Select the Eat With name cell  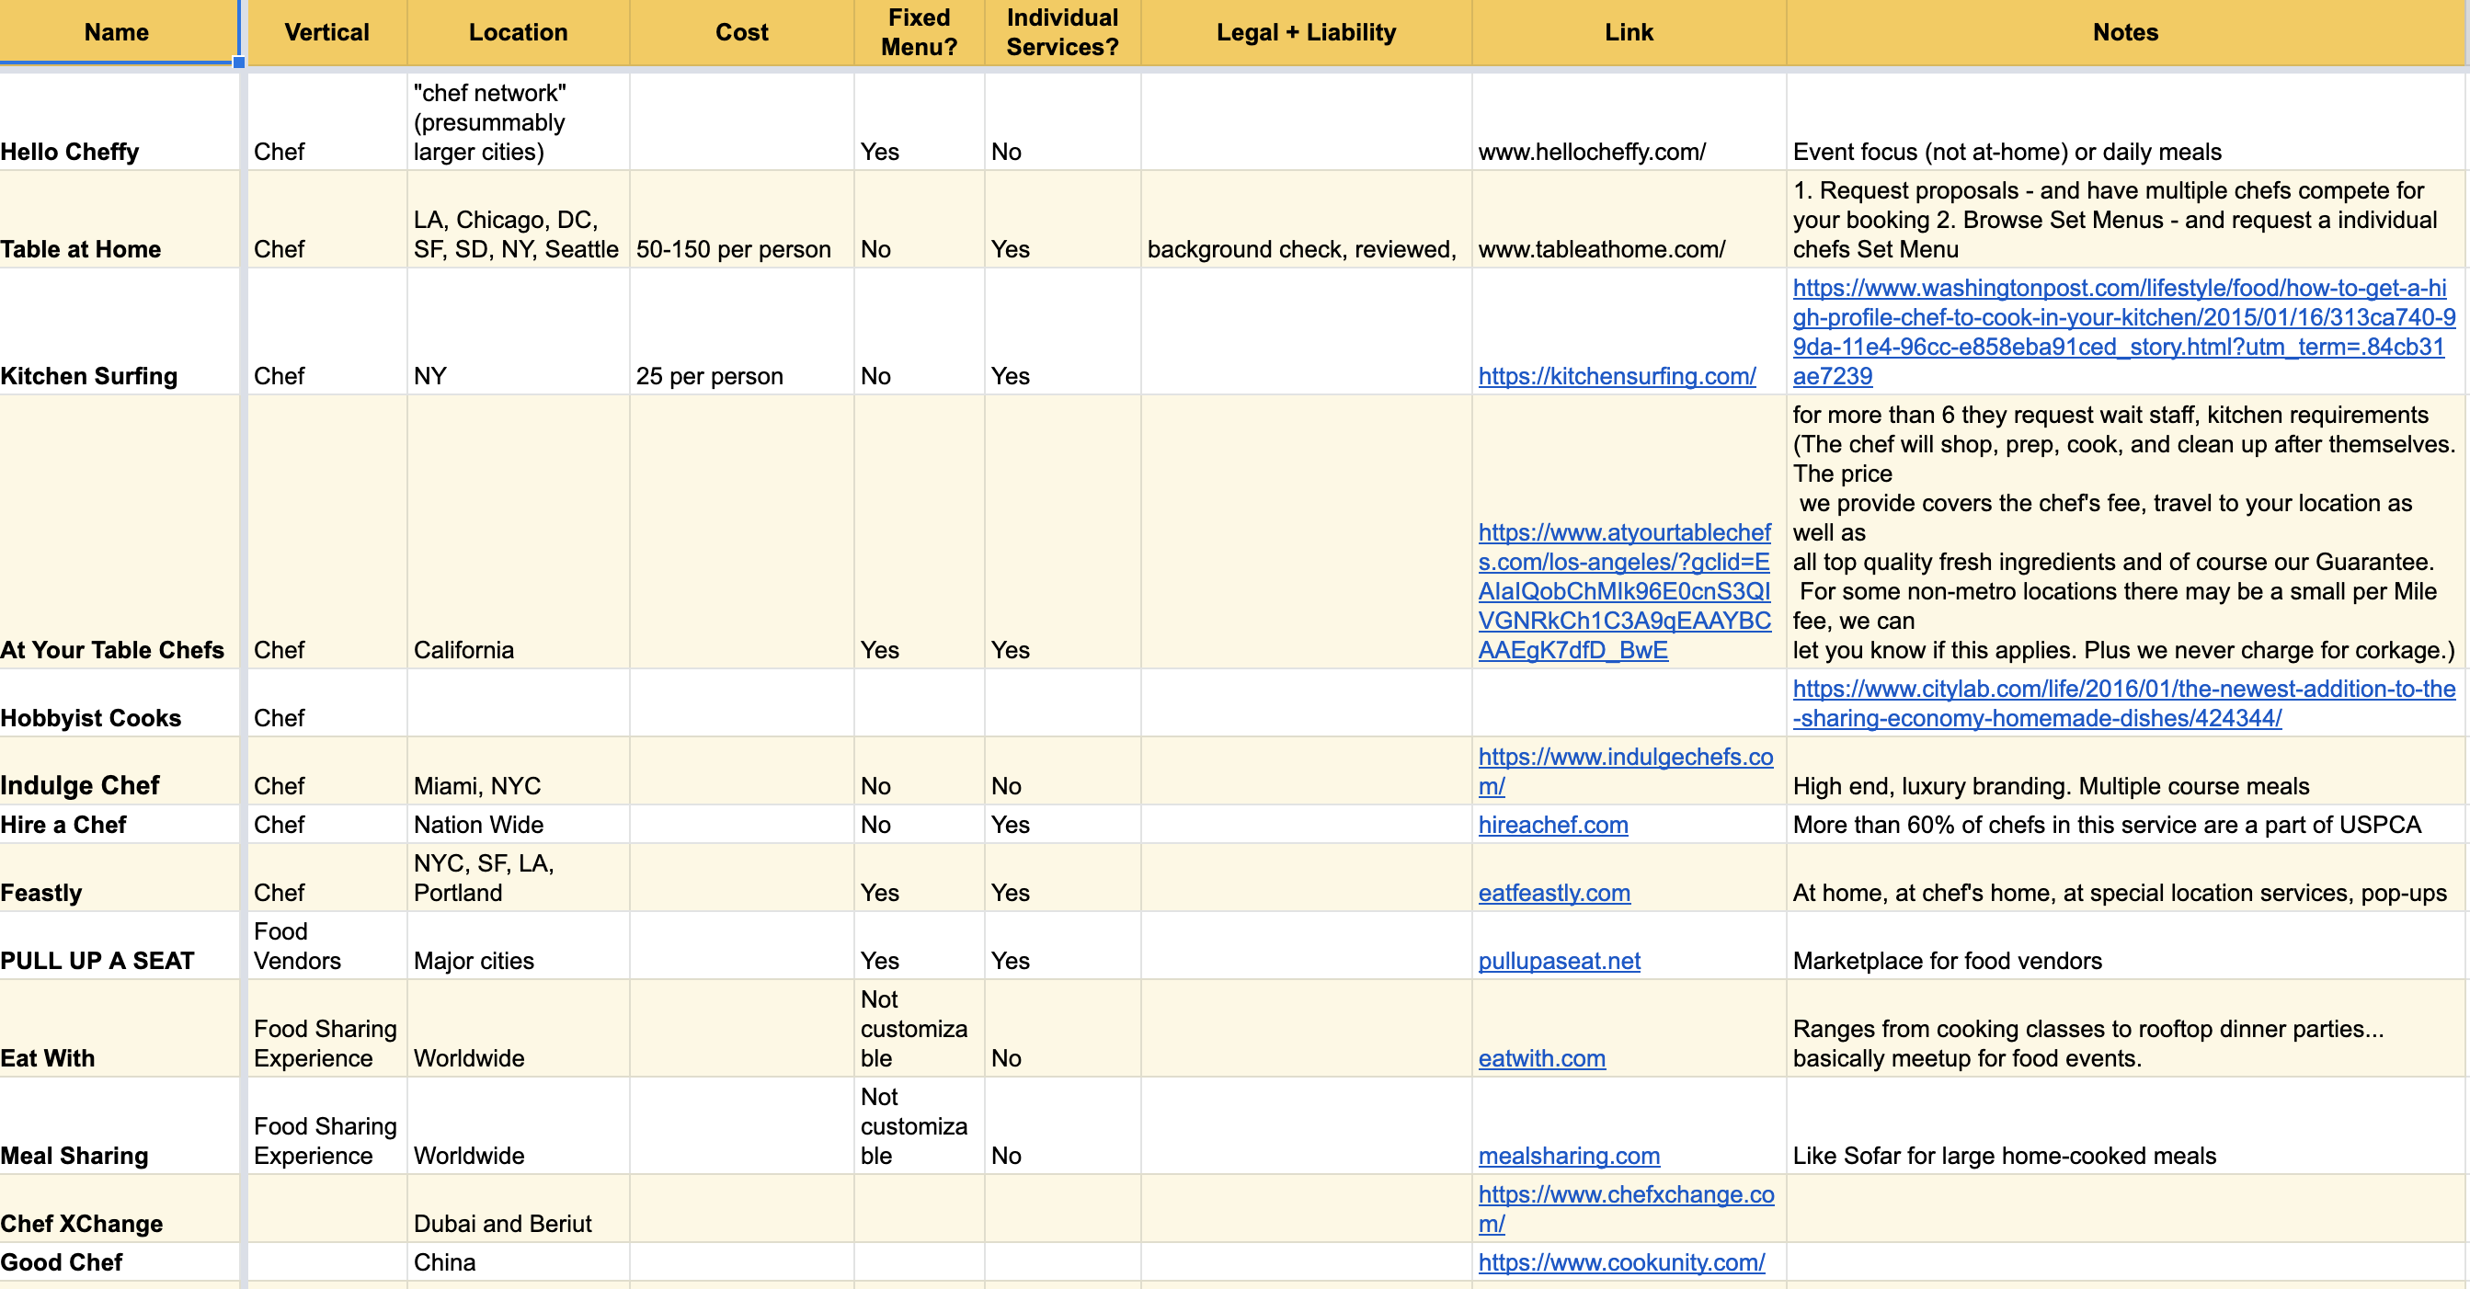click(119, 1028)
